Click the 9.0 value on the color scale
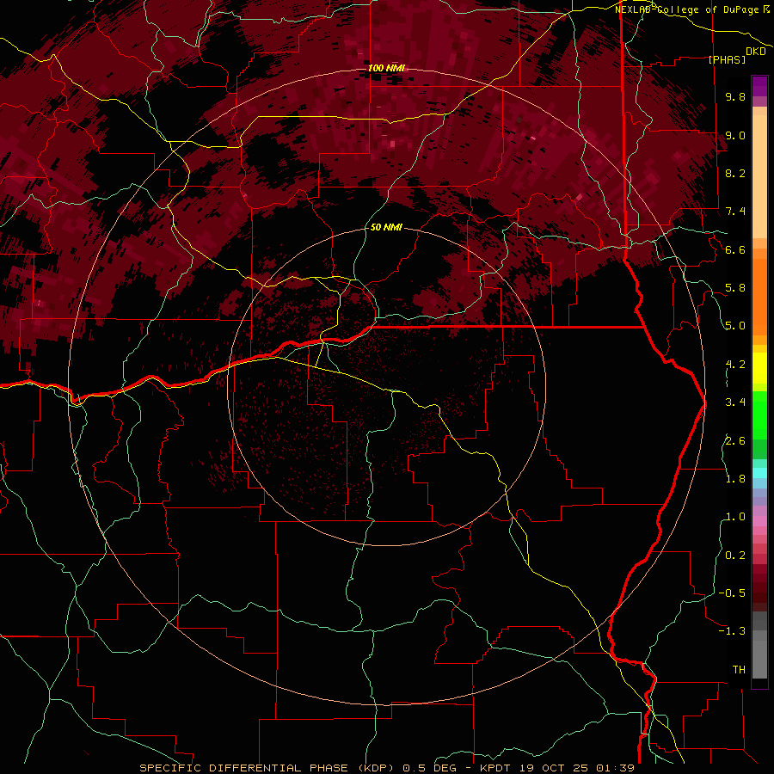This screenshot has height=774, width=774. point(735,135)
